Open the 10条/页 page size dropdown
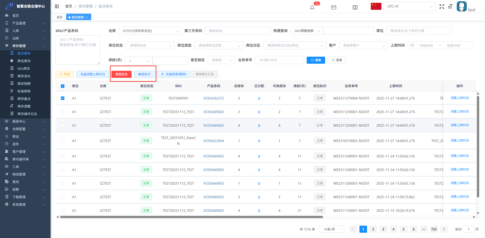This screenshot has height=238, width=485. [331, 229]
